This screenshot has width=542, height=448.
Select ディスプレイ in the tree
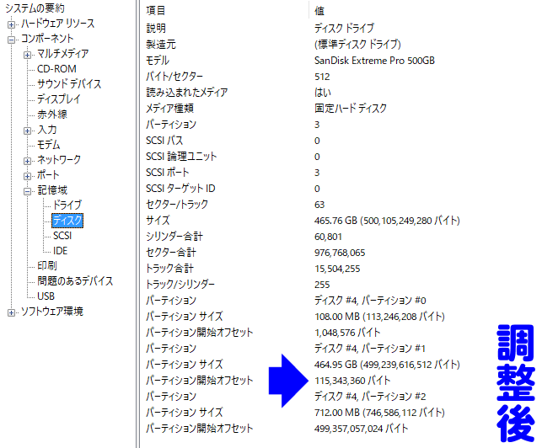coord(59,99)
